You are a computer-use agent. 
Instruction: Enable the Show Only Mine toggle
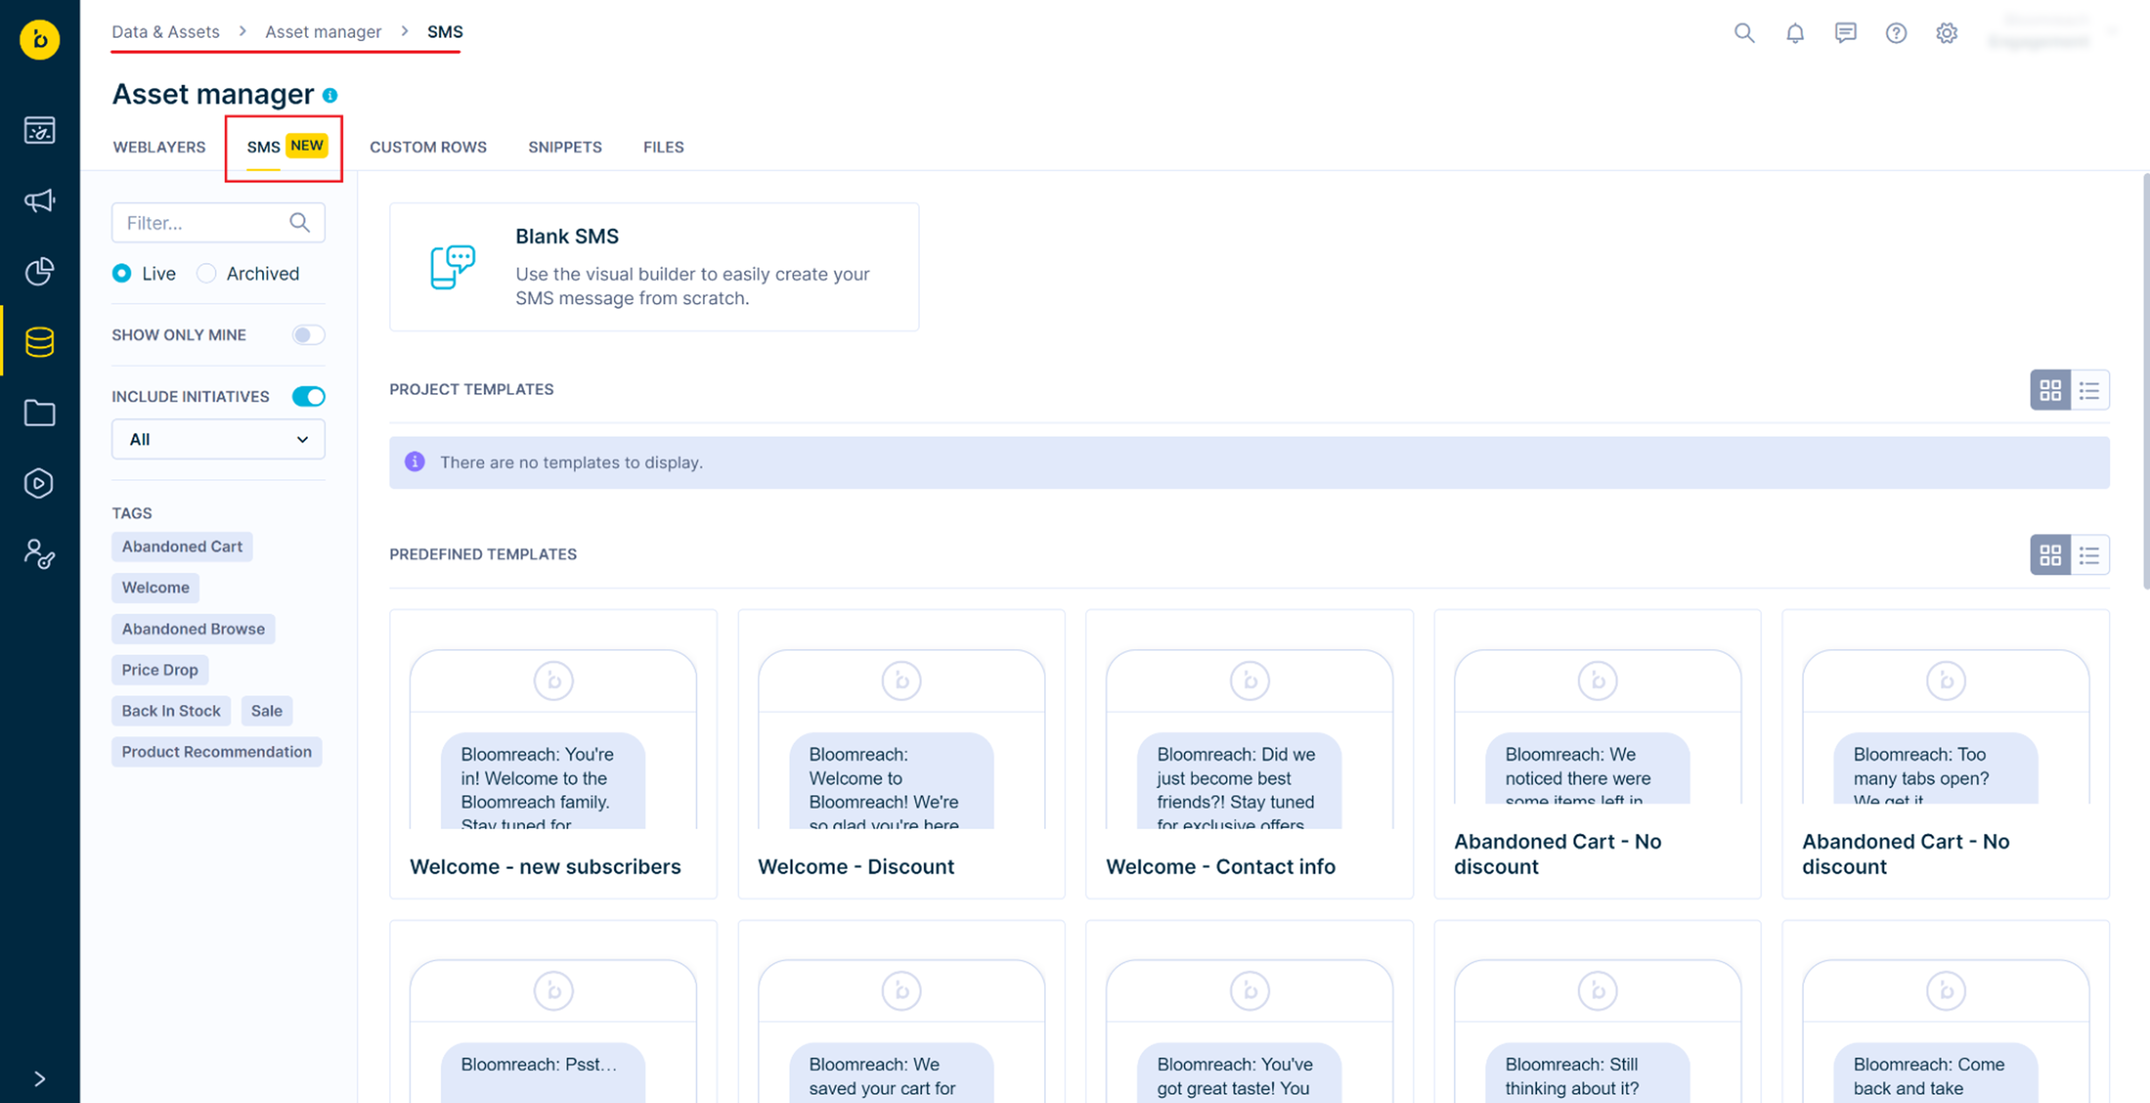(x=308, y=334)
